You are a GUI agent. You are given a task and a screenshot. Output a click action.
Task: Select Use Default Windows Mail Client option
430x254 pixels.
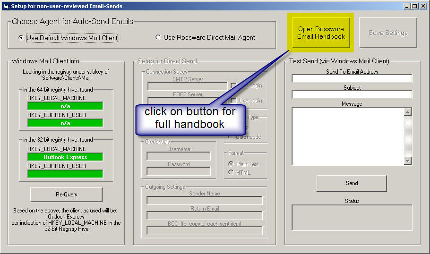point(21,38)
